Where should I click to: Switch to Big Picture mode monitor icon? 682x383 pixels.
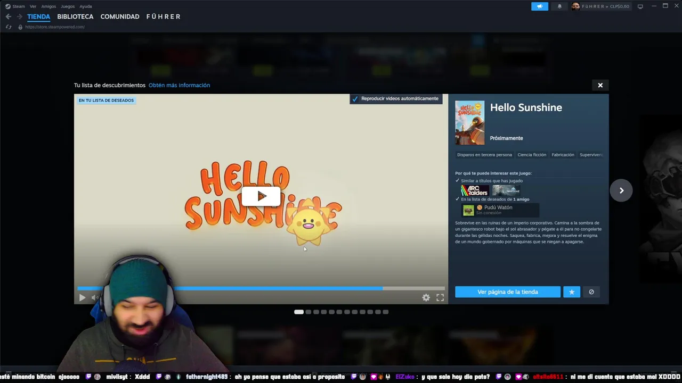640,6
